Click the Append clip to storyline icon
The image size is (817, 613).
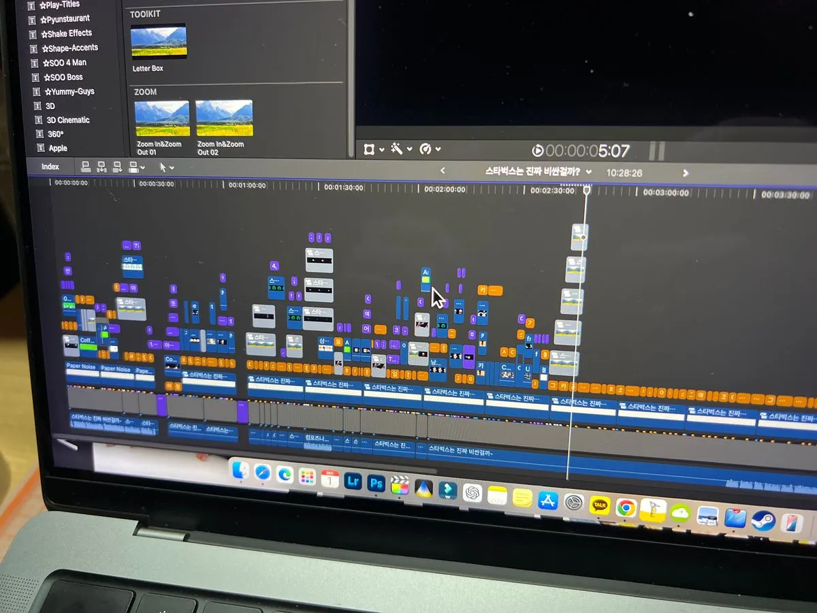[117, 166]
